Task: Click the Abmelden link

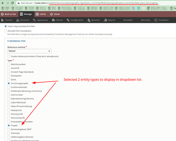Action: [x=128, y=20]
